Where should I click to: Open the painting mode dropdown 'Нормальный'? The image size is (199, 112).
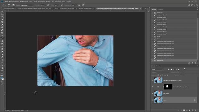click(27, 5)
